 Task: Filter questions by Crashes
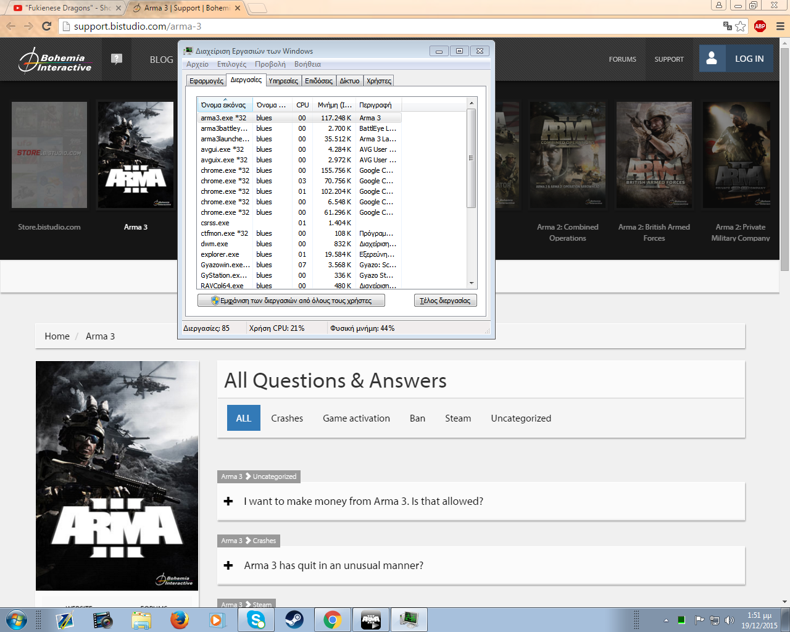287,418
